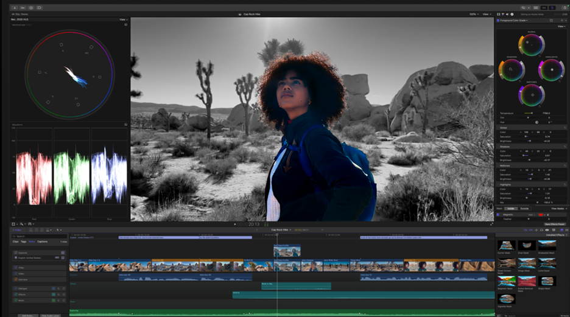Toggle the Titles role checkbox
Screen dimensions: 570x317
pyautogui.click(x=16, y=268)
